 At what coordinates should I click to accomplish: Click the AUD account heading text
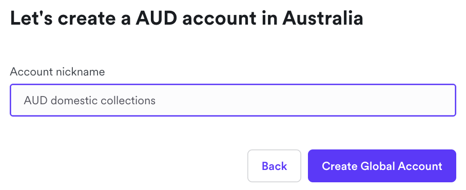click(x=186, y=18)
